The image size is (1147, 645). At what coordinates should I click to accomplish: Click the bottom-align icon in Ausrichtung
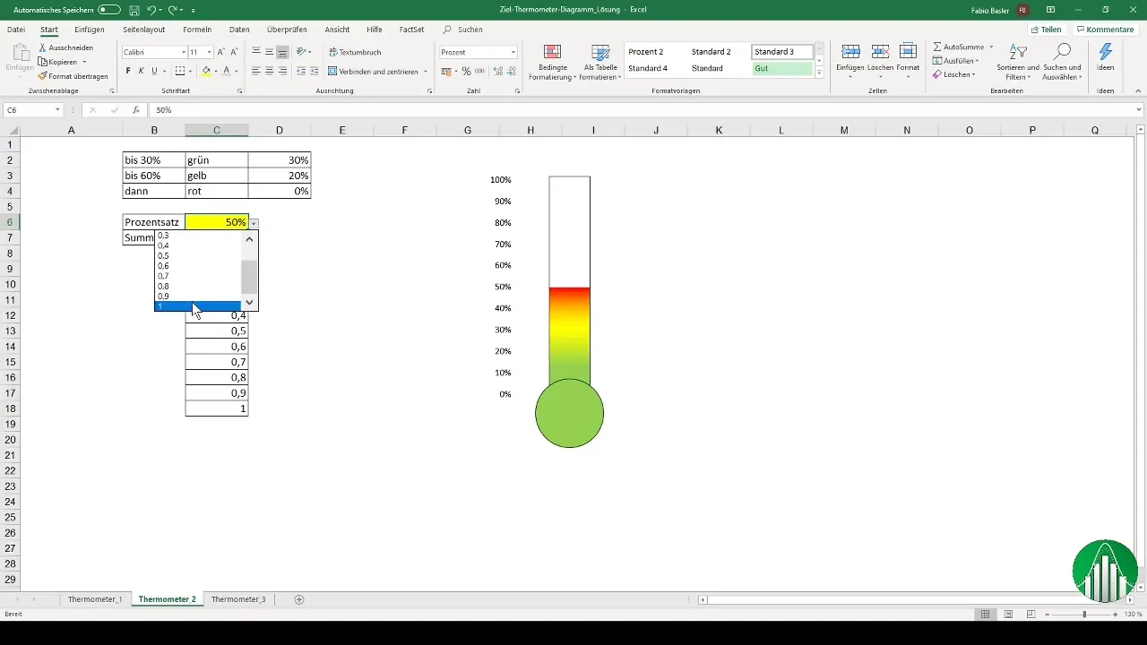click(x=282, y=52)
